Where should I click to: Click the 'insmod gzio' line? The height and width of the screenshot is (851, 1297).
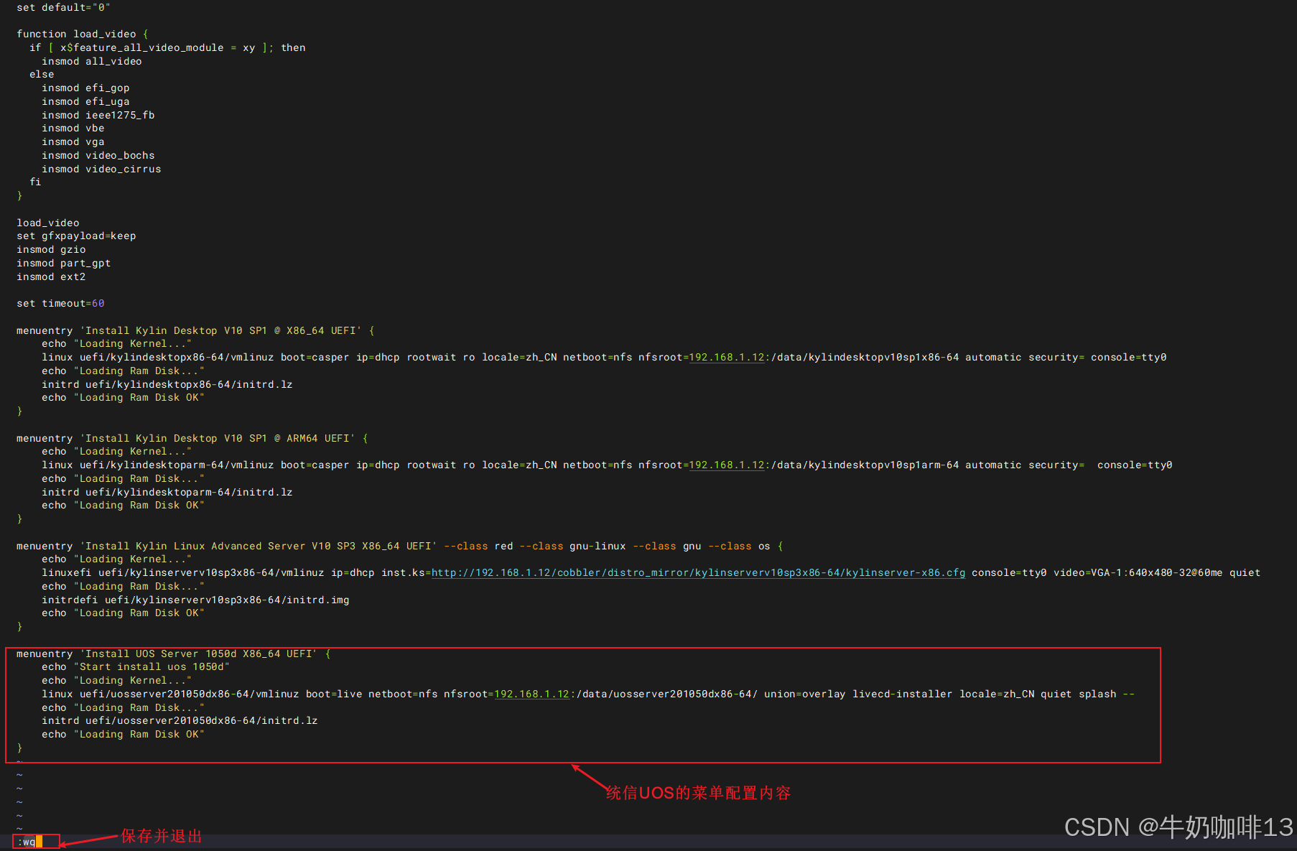pos(51,249)
